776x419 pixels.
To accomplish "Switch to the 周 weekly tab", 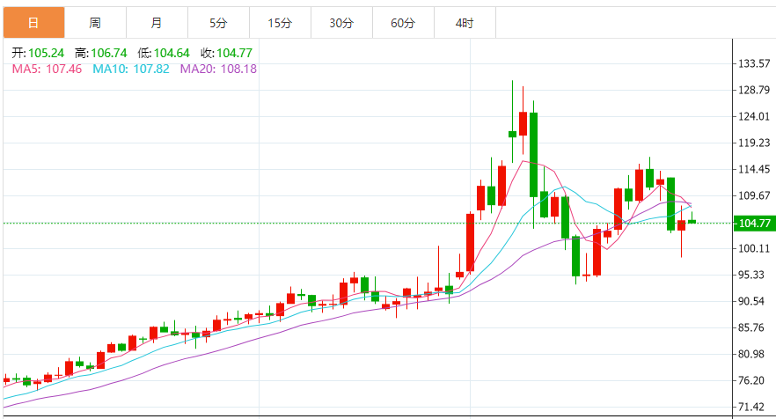I will click(95, 23).
